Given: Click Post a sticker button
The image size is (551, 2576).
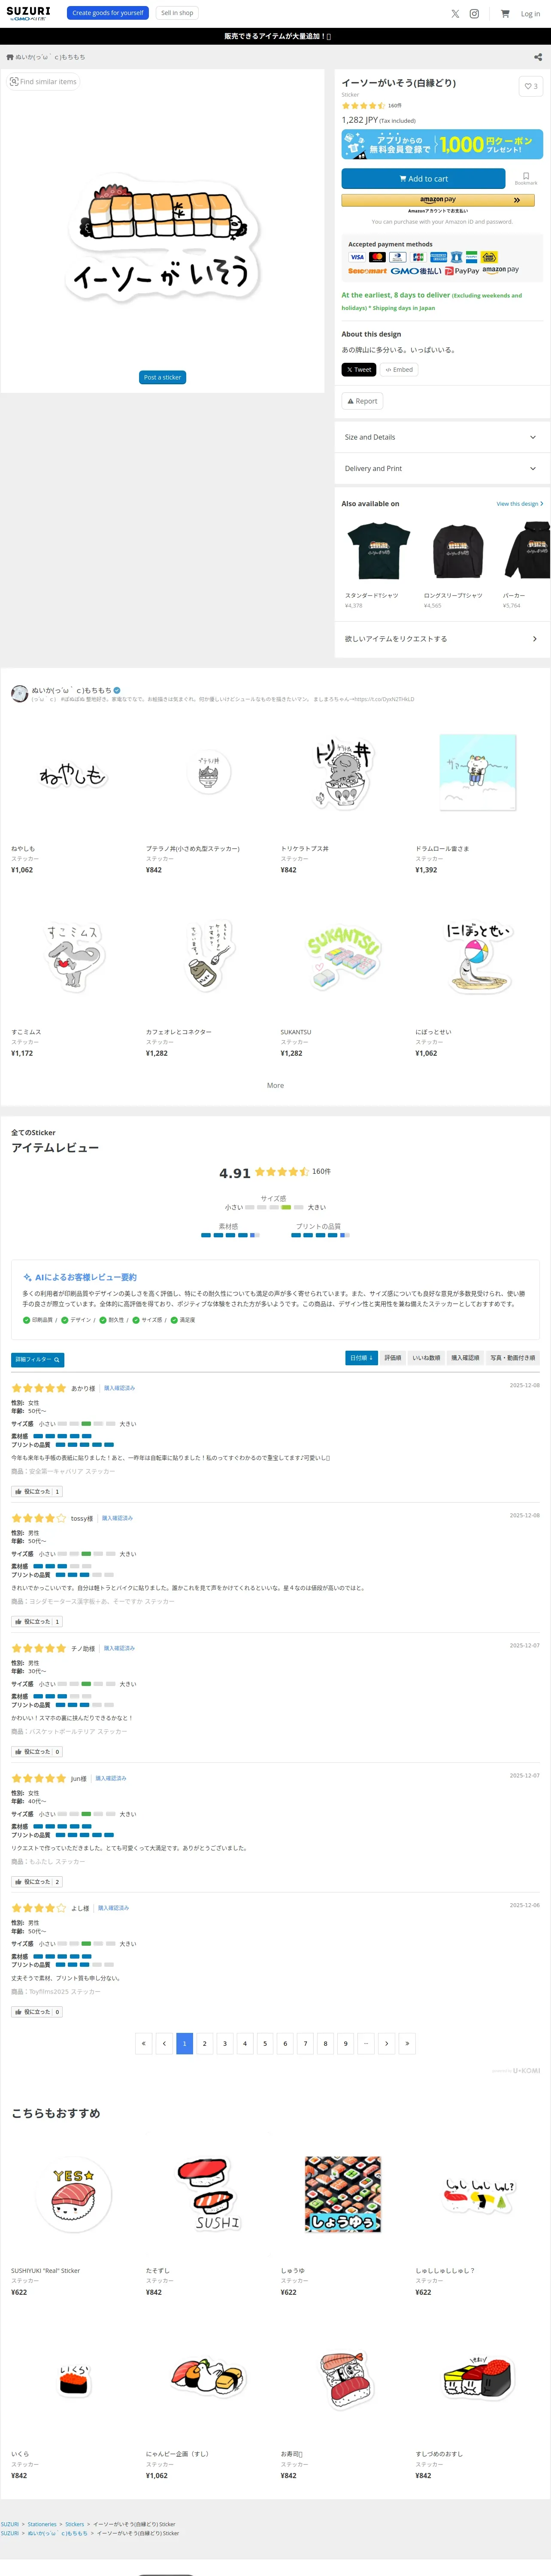Looking at the screenshot, I should coord(163,377).
